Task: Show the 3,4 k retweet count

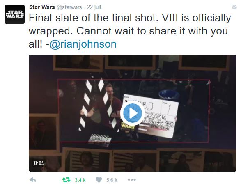Action: tap(80, 180)
